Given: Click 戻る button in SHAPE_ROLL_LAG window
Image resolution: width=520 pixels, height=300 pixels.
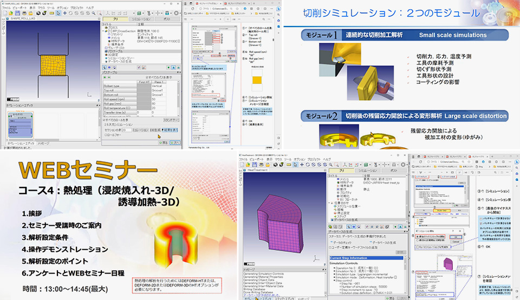Looking at the screenshot, I should [163, 142].
